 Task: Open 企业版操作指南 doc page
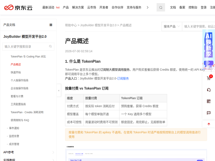pos(19,88)
